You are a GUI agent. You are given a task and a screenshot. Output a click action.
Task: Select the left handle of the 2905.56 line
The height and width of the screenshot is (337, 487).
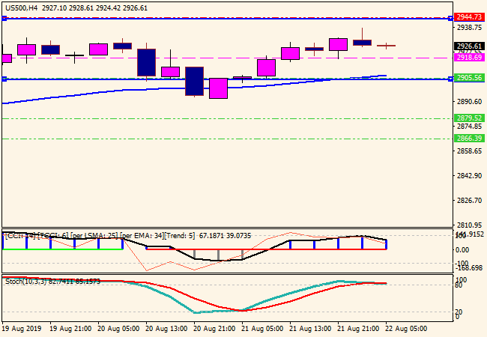coord(4,79)
